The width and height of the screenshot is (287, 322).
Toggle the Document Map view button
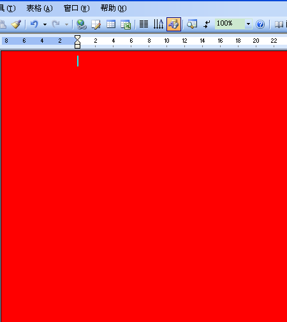192,24
